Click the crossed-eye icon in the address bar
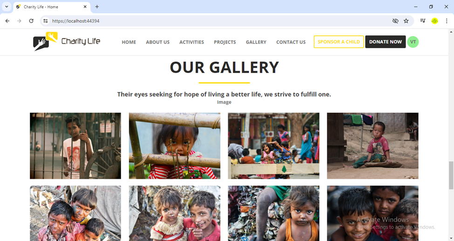 [395, 21]
